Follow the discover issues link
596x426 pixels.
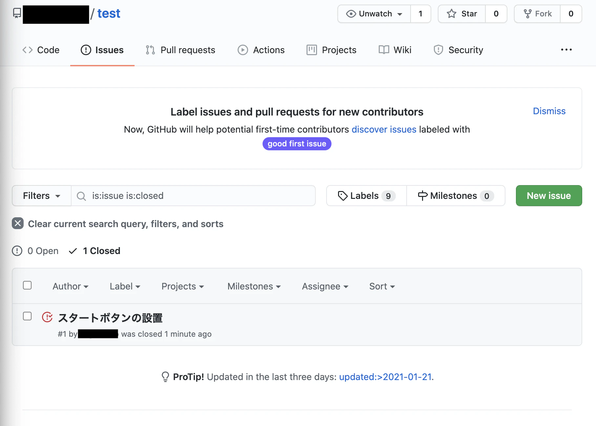point(384,129)
